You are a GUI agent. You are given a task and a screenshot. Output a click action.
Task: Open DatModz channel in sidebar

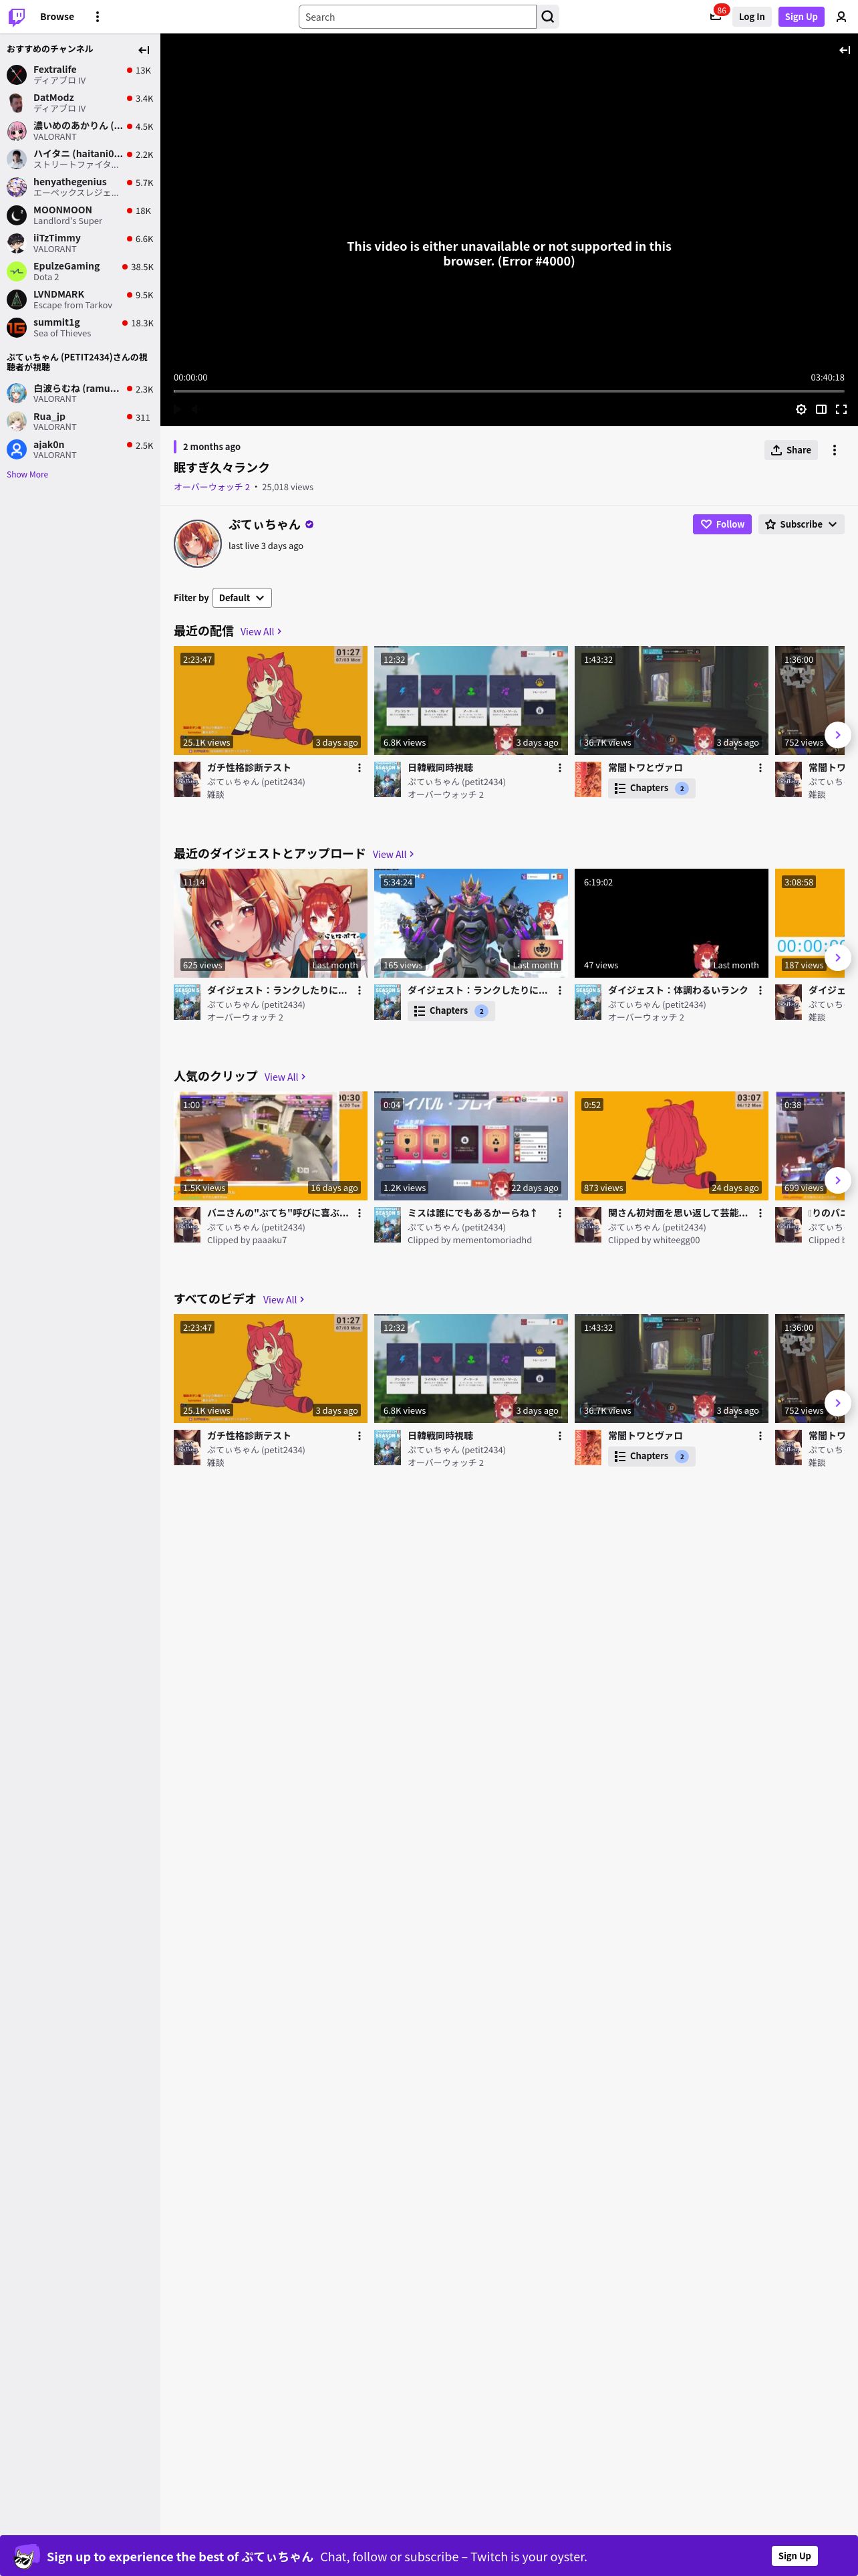(x=80, y=103)
